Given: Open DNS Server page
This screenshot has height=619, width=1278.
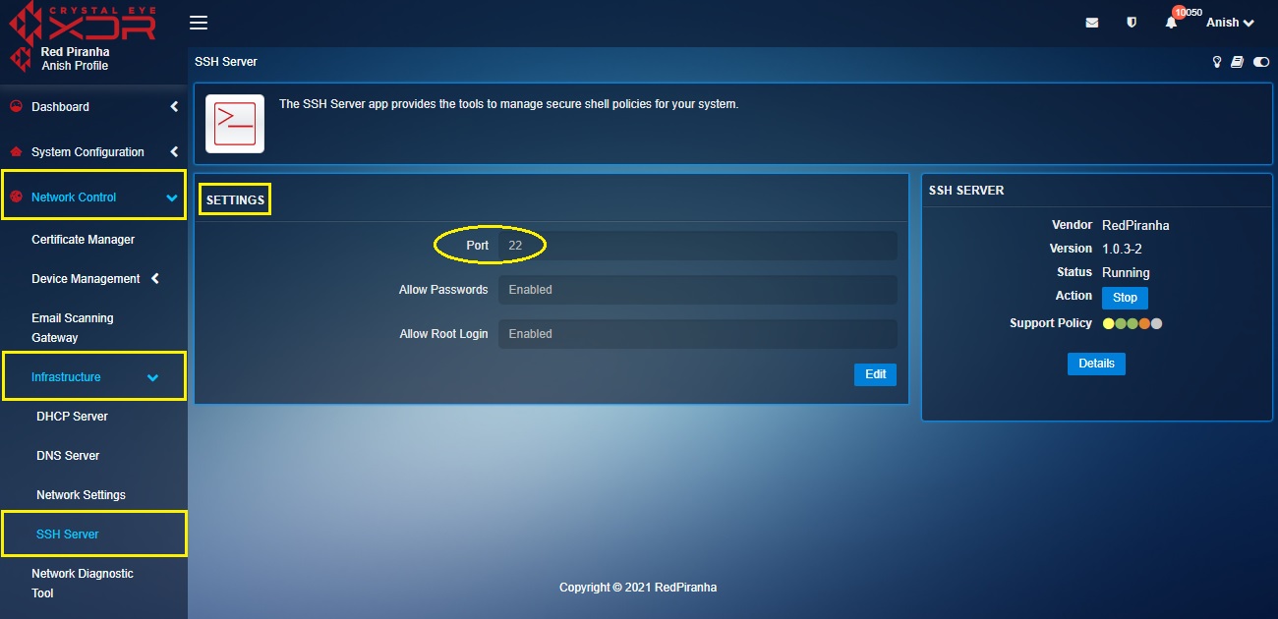Looking at the screenshot, I should [68, 456].
